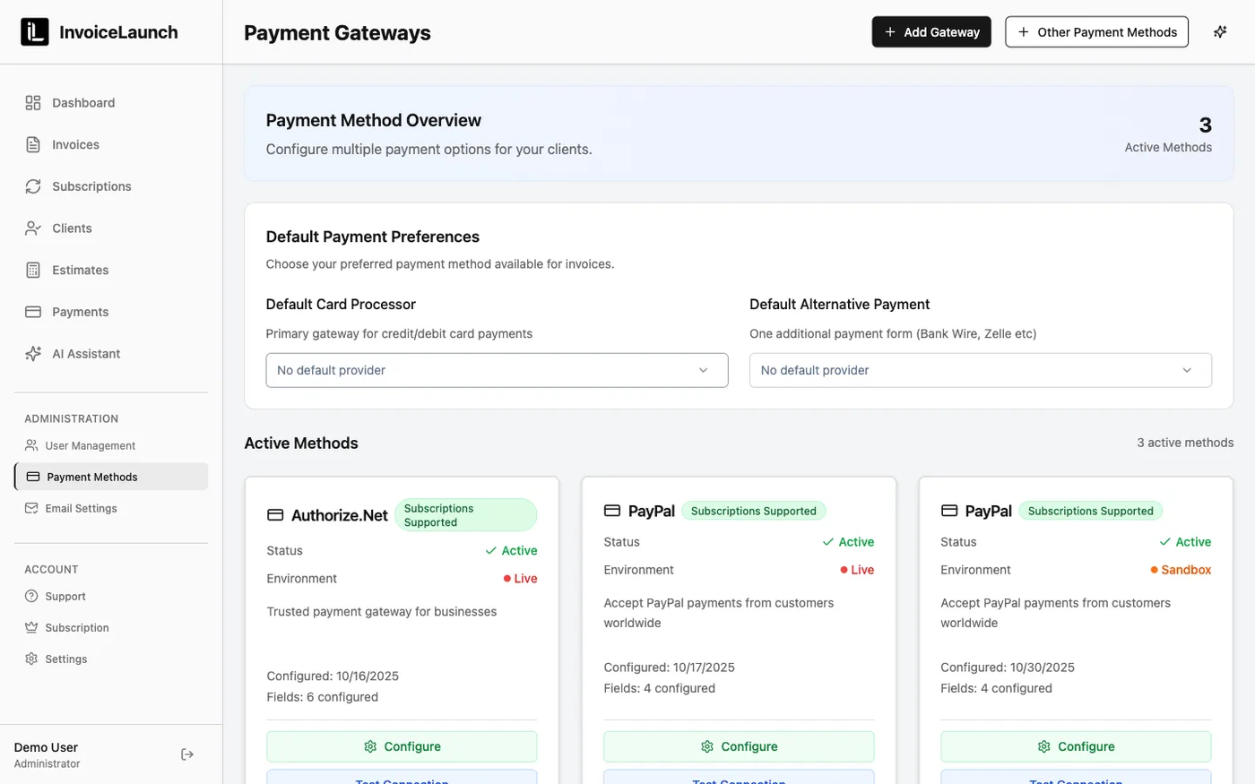This screenshot has height=784, width=1255.
Task: Click the Payment Method Overview heading
Action: coord(373,120)
